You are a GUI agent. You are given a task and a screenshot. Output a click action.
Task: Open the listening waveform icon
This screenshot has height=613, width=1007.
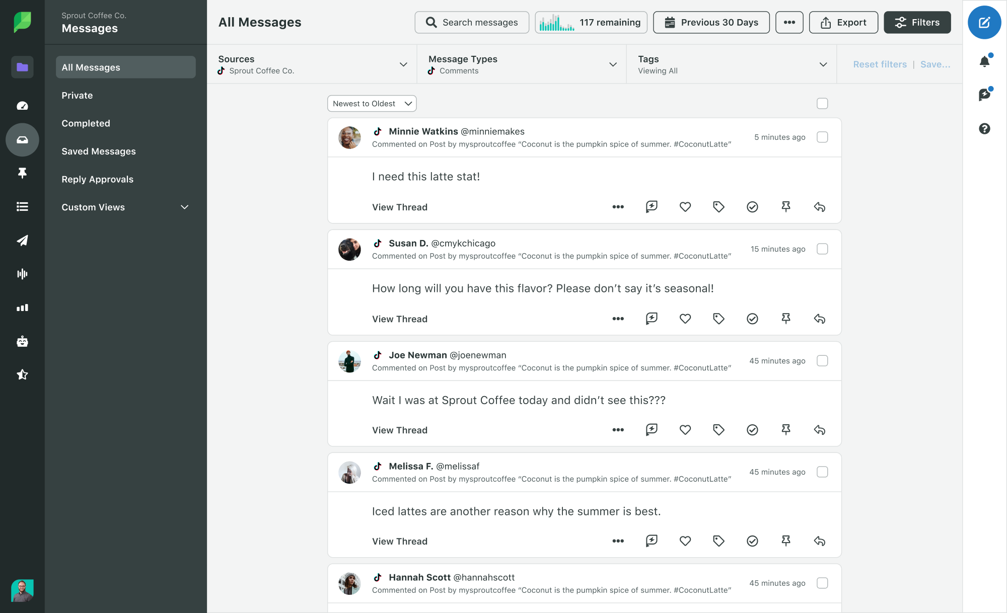point(22,274)
